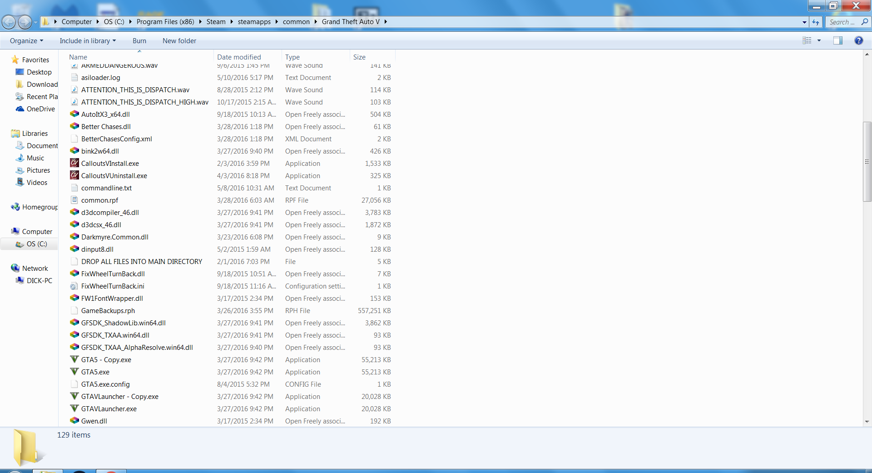Click the vertical scrollbar thumb
Image resolution: width=872 pixels, height=473 pixels.
(867, 161)
